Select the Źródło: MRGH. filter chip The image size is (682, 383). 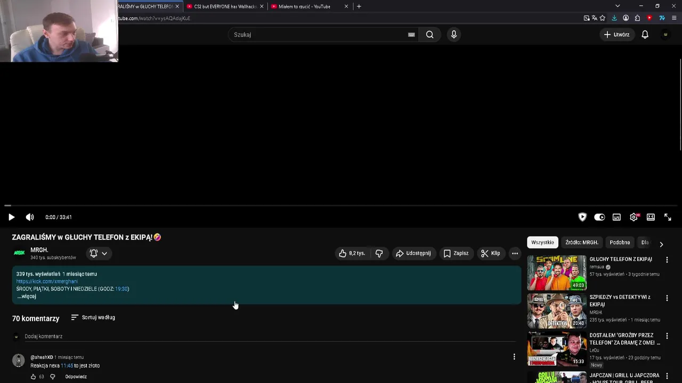tap(582, 243)
